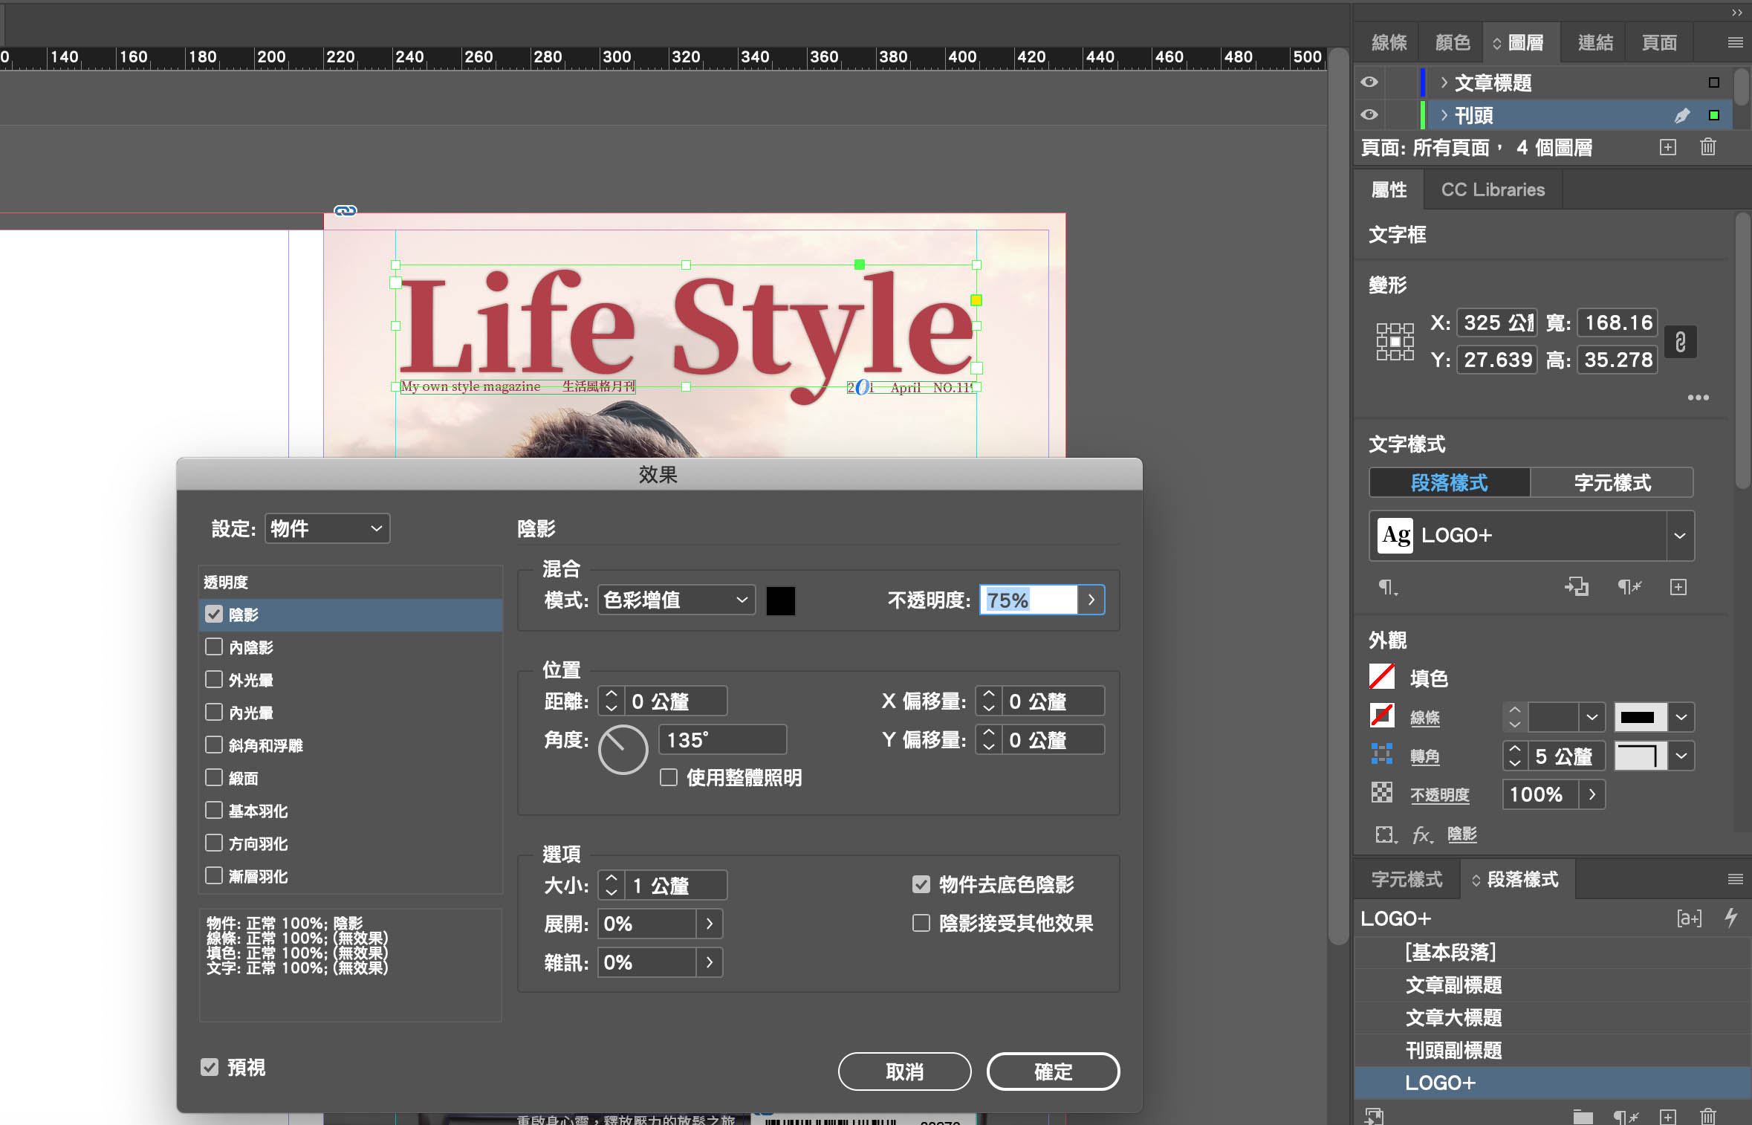Uncheck the 預視 preview checkbox
The image size is (1752, 1125).
tap(210, 1067)
